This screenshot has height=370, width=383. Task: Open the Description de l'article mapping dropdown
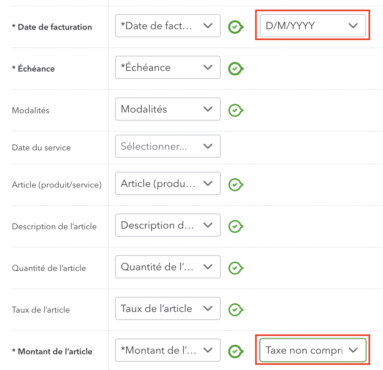coord(168,225)
